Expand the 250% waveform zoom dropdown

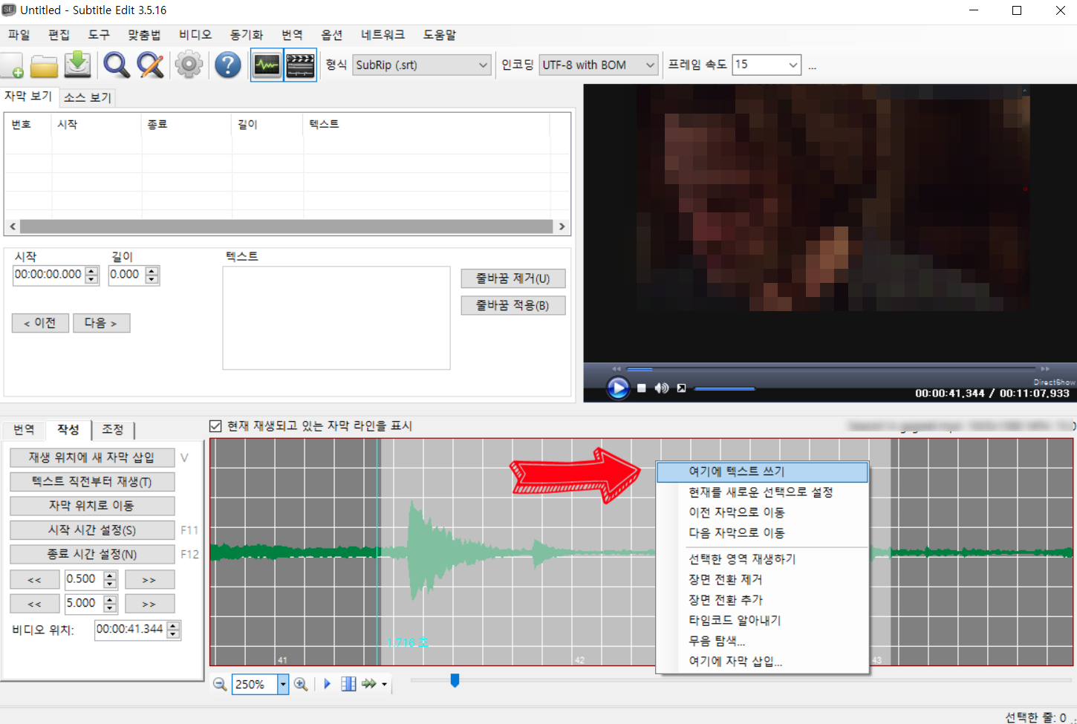pos(282,684)
